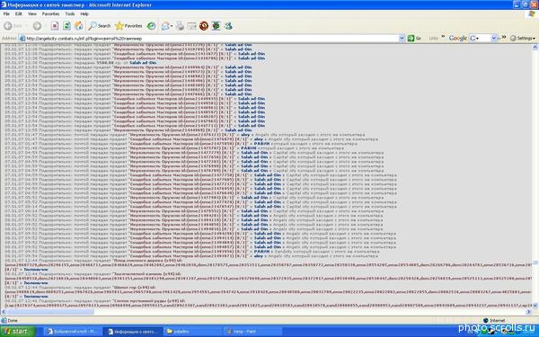This screenshot has height=337, width=539.
Task: Expand the address bar history dropdown
Action: point(402,39)
